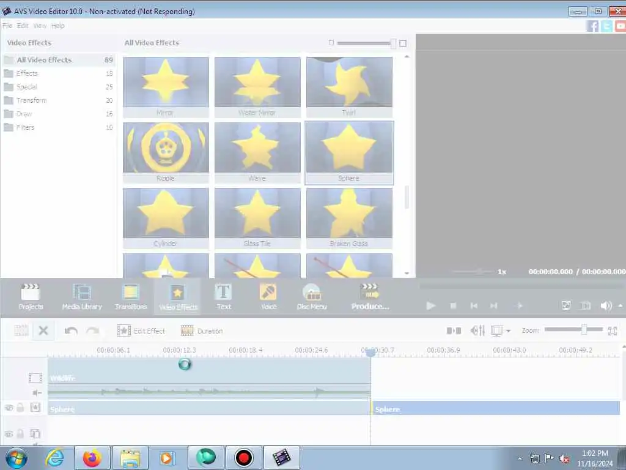Screen dimensions: 626x470
Task: Click the snapshot icon in preview controls
Action: pyautogui.click(x=585, y=306)
